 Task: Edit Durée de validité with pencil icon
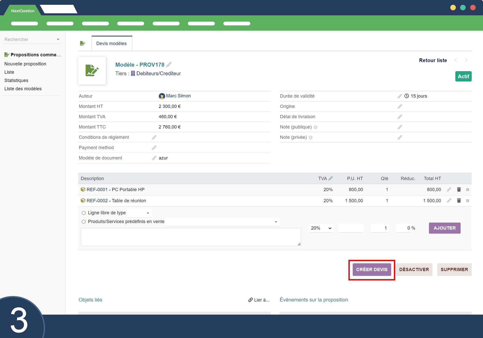coord(400,96)
